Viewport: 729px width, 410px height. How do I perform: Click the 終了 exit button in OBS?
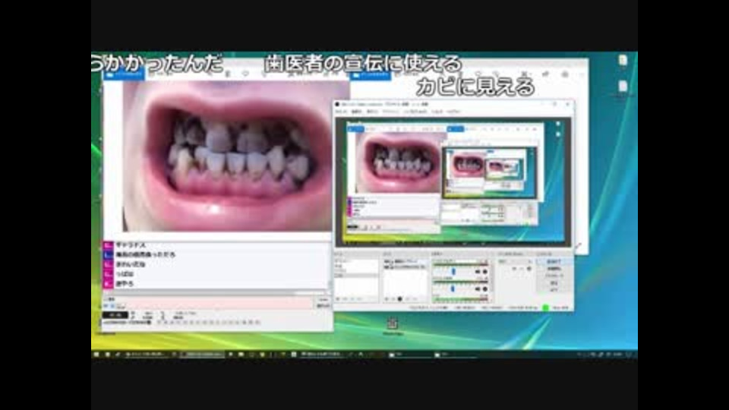click(x=554, y=289)
